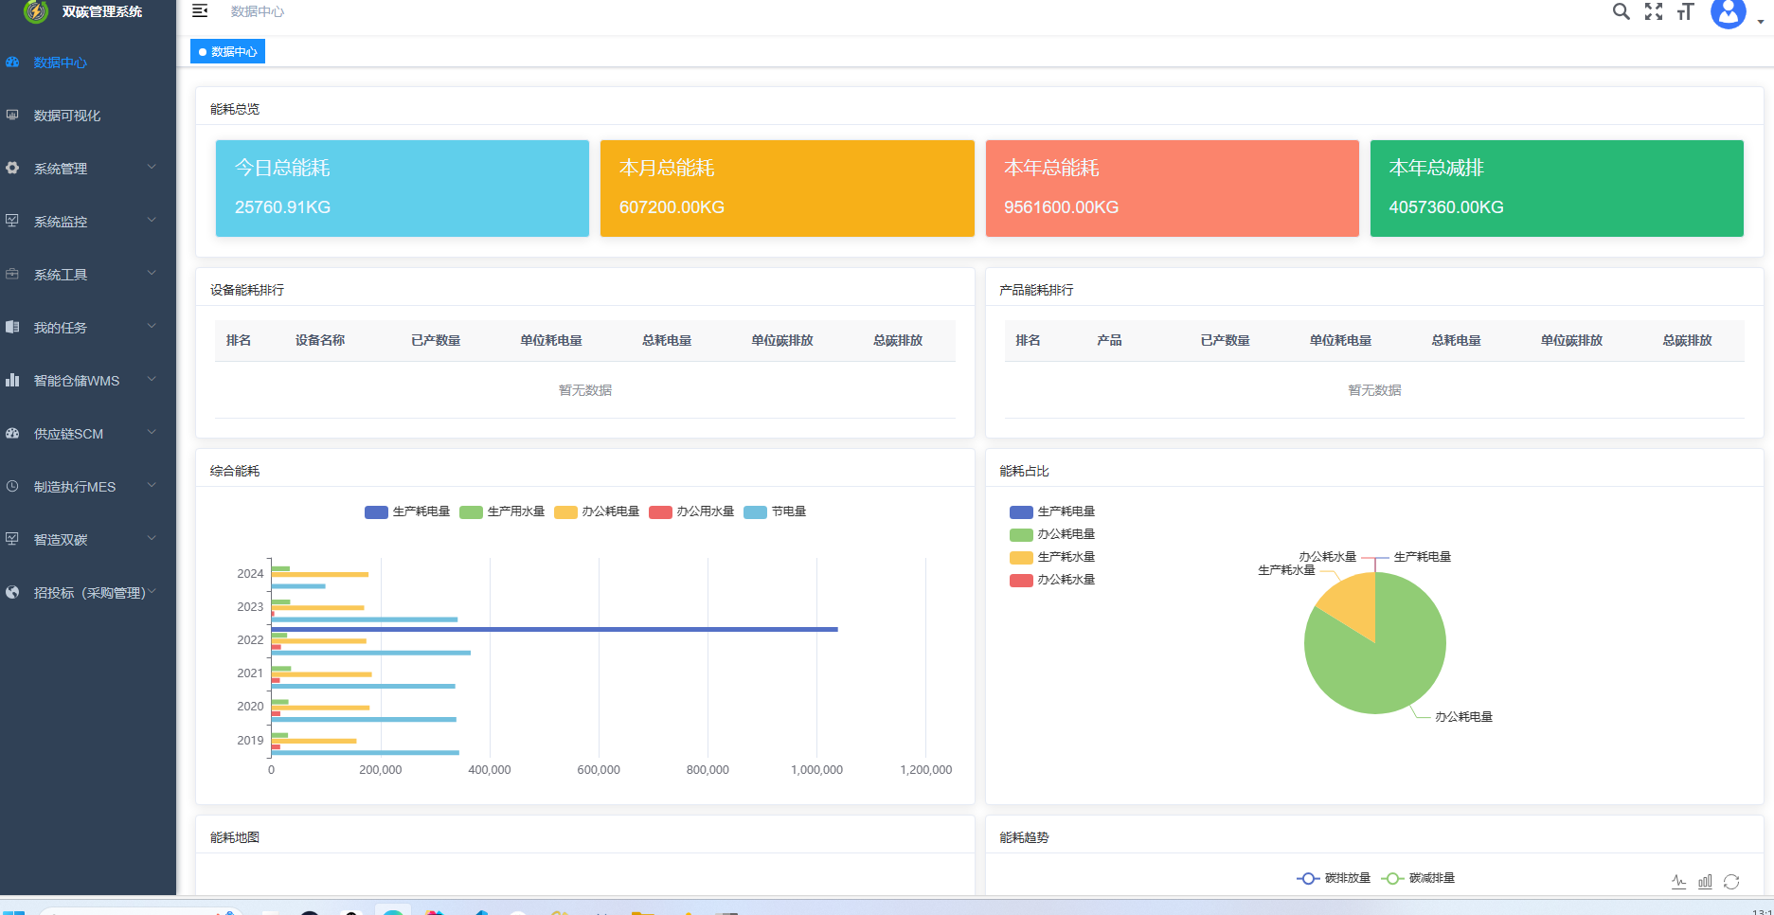
Task: Click the 智造双碳 sidebar icon
Action: (12, 540)
